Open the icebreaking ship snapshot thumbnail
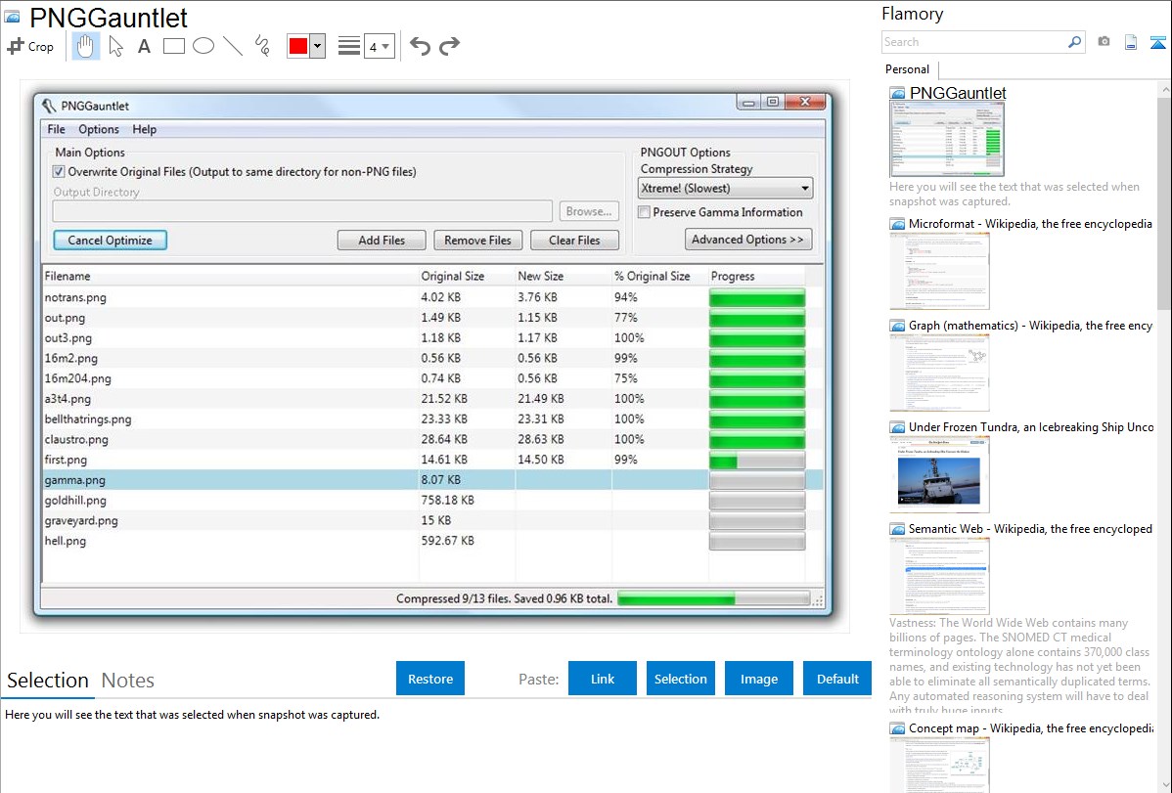Viewport: 1172px width, 793px height. click(x=939, y=474)
